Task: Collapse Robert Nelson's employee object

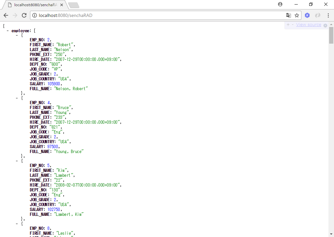Action: 16,35
